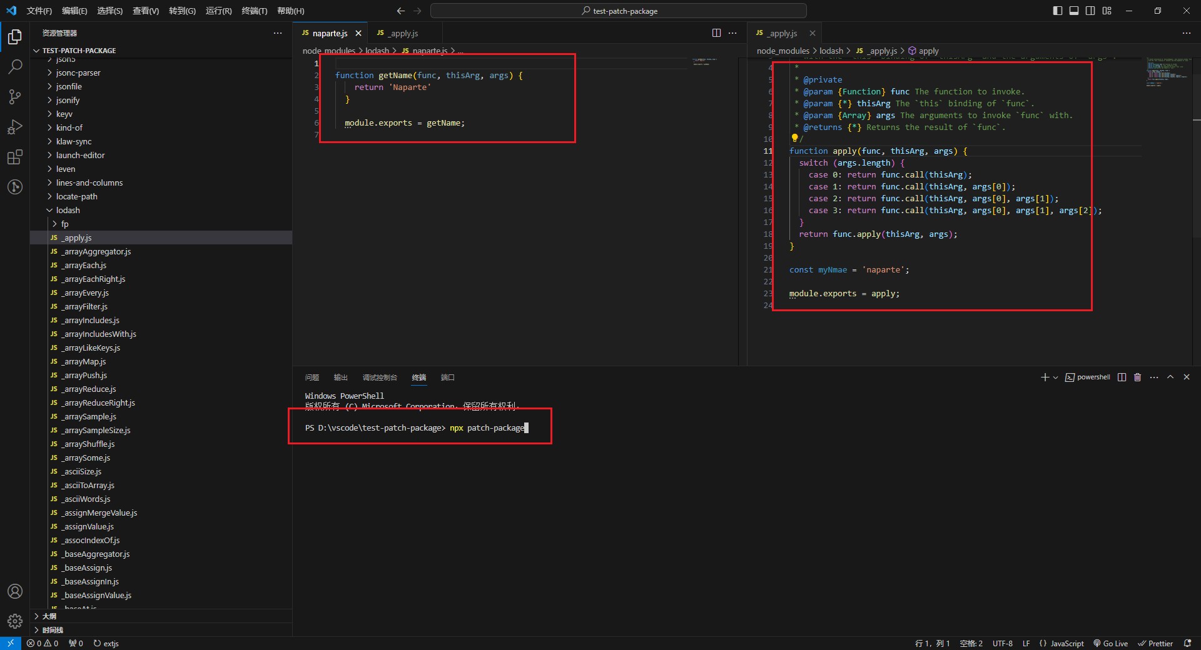Open right editor group more actions
This screenshot has height=650, width=1201.
point(1187,33)
